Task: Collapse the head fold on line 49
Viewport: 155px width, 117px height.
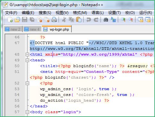Action: click(x=27, y=60)
